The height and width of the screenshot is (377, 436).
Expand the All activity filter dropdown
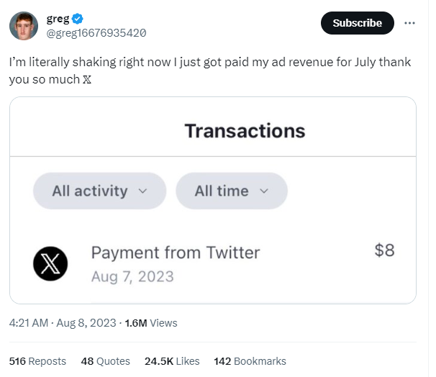pyautogui.click(x=99, y=191)
